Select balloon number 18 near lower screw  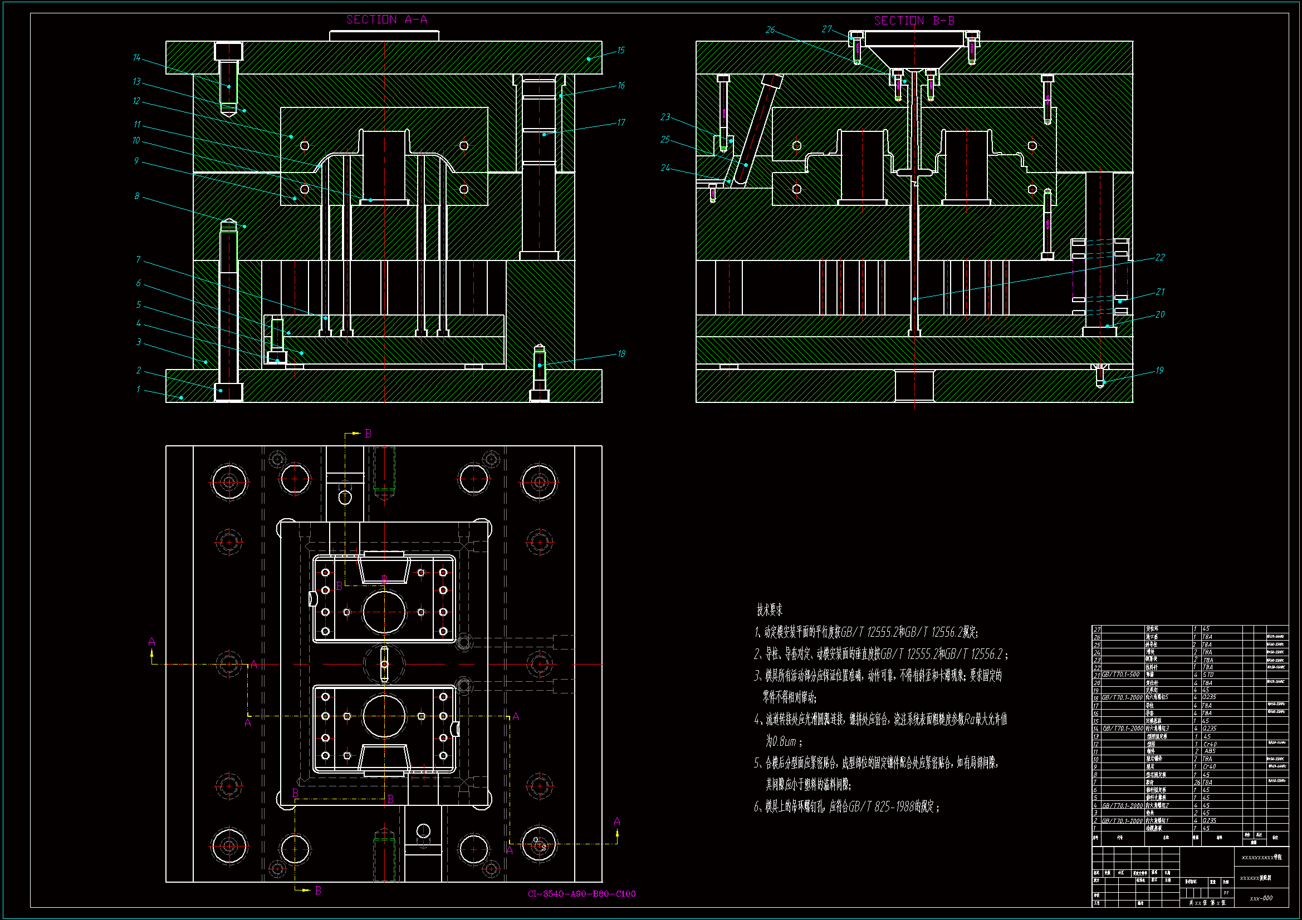click(621, 354)
